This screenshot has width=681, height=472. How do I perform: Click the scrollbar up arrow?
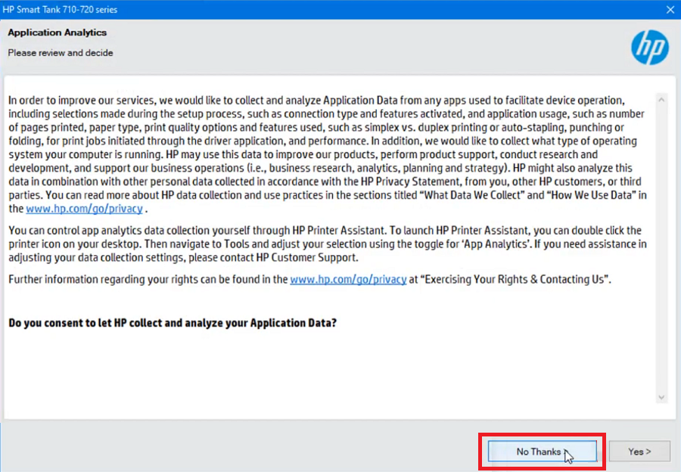pyautogui.click(x=661, y=100)
